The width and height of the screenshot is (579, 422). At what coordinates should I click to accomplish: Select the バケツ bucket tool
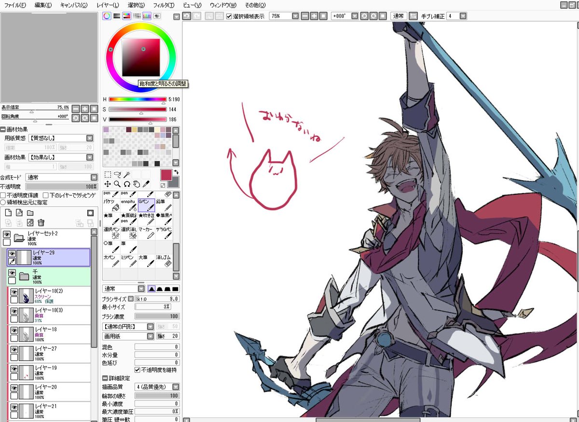pos(111,205)
